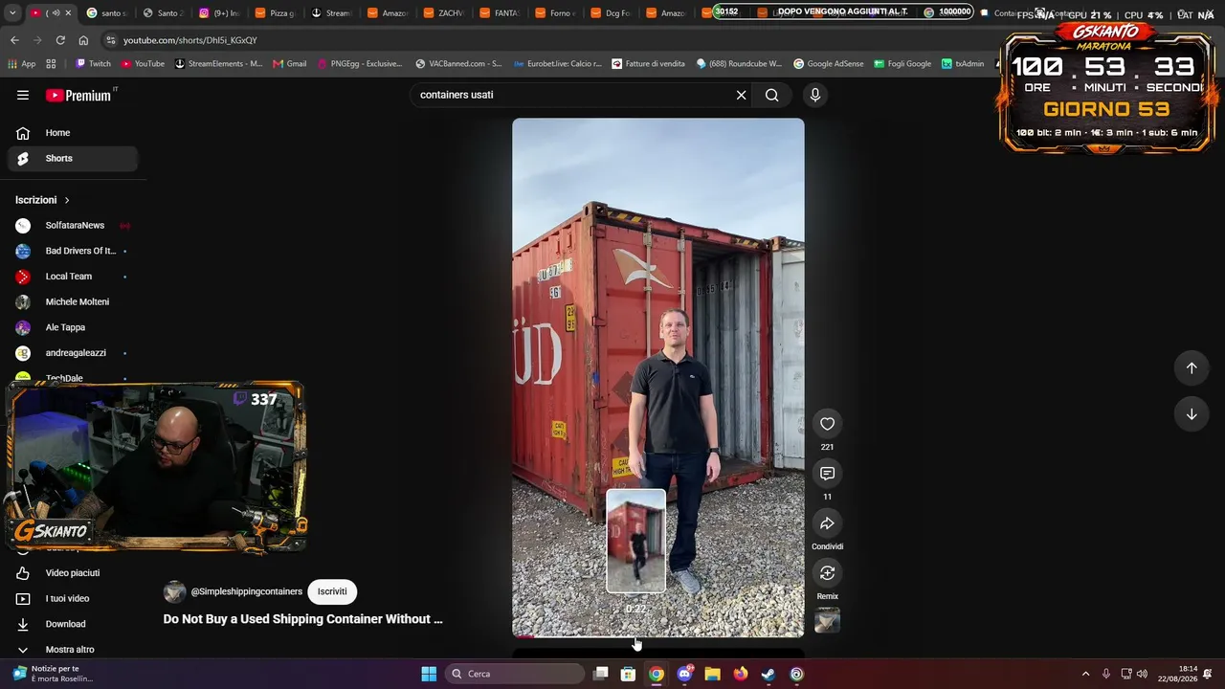Open Bad Drivers Of It... channel
This screenshot has width=1225, height=689.
[73, 251]
